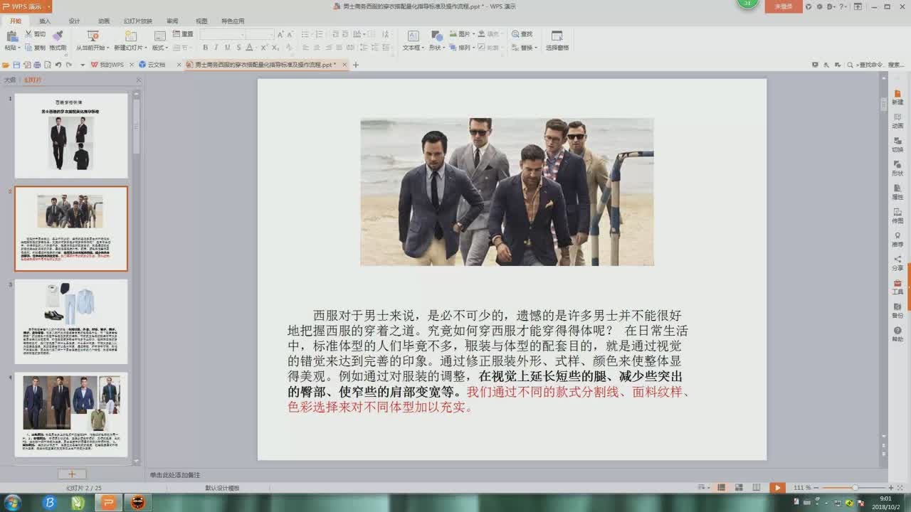The image size is (911, 512).
Task: Click the Reset (重置) button
Action: pos(183,33)
